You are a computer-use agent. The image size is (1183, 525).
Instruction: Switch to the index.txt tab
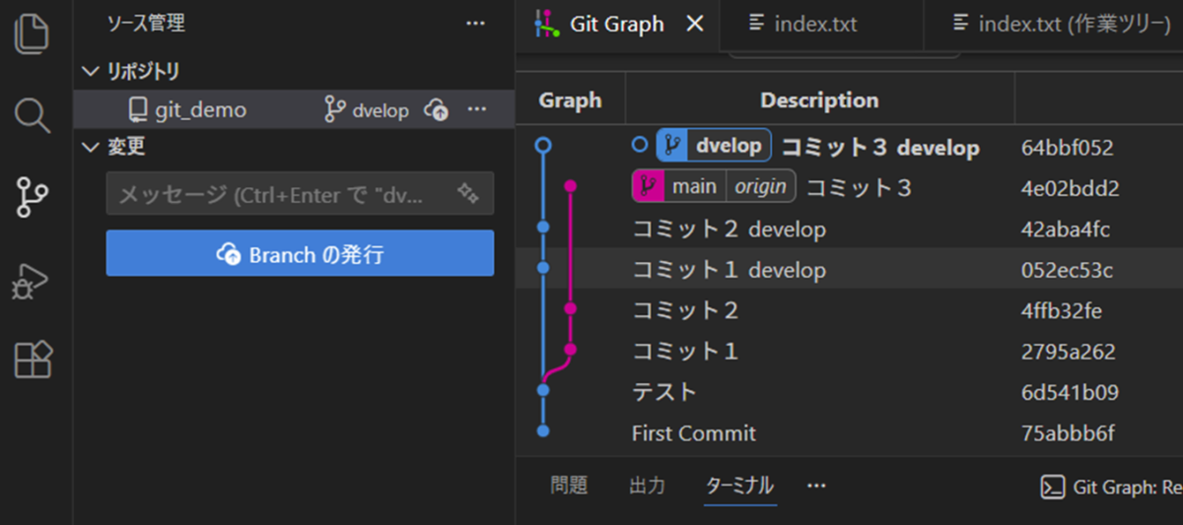[x=814, y=24]
